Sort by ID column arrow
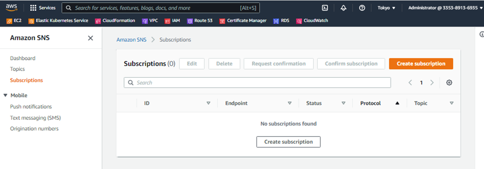Screen dimensions: 484x169 pos(208,103)
